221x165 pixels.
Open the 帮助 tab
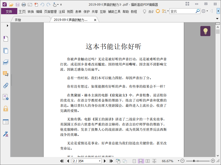[126, 12]
